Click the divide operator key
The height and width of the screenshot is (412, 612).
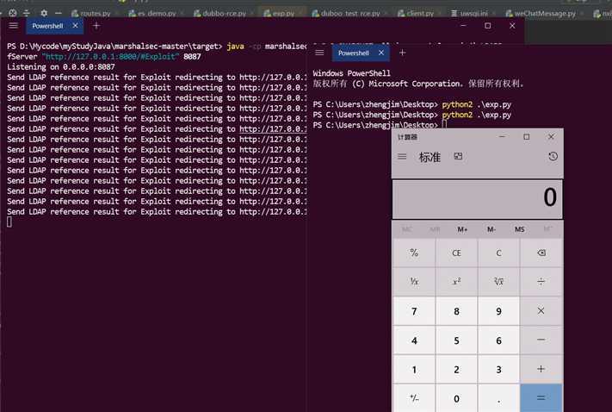tap(541, 282)
